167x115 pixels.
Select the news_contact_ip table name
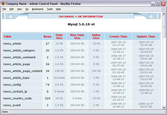coord(15,91)
